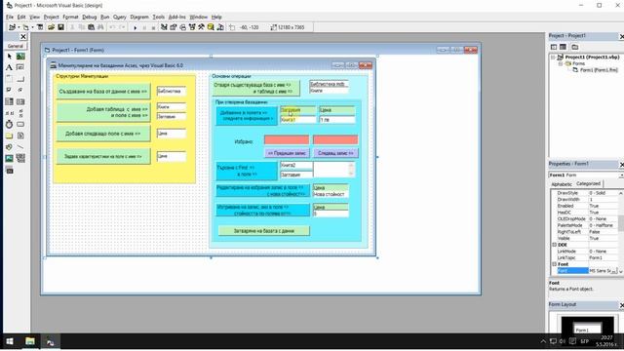Select the OLE control tool
This screenshot has width=624, height=351.
click(9, 171)
